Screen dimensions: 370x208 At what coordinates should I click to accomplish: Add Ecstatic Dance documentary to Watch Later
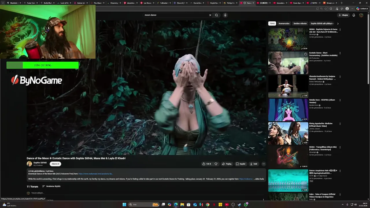(x=305, y=54)
